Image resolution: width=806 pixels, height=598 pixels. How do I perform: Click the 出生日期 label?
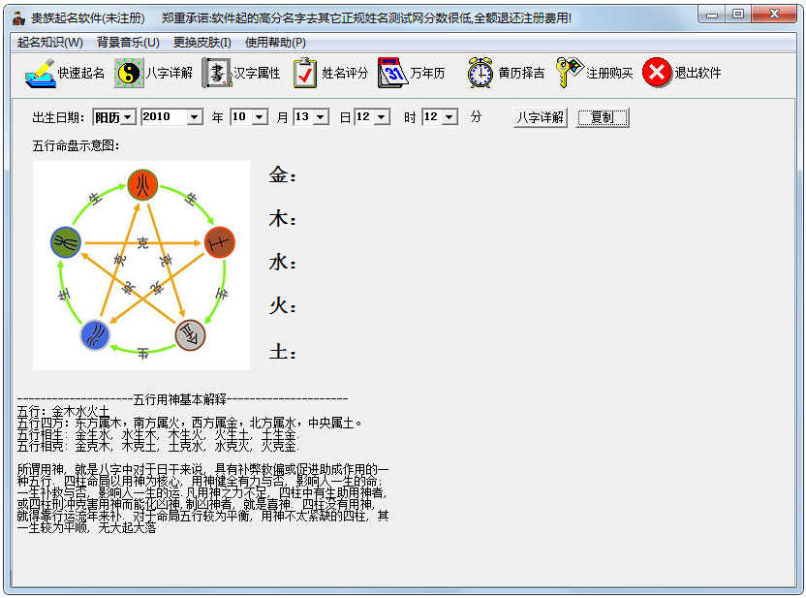click(x=58, y=117)
